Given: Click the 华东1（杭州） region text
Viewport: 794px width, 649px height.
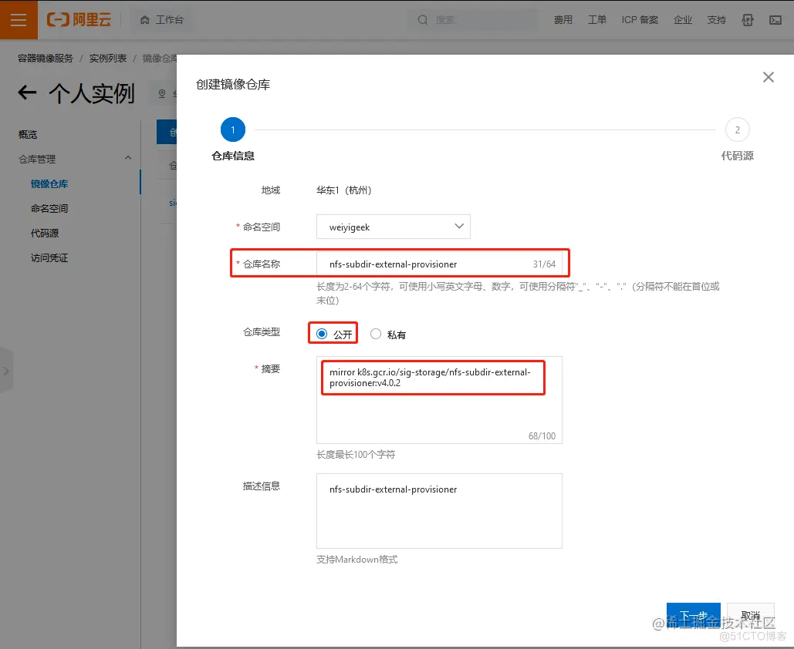Looking at the screenshot, I should pos(344,190).
